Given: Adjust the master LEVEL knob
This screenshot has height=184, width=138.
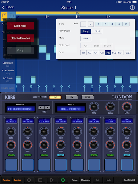Looking at the screenshot, I should coord(127,106).
